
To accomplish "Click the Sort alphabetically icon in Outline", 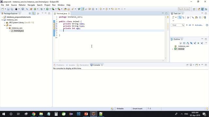I will click(x=188, y=43).
